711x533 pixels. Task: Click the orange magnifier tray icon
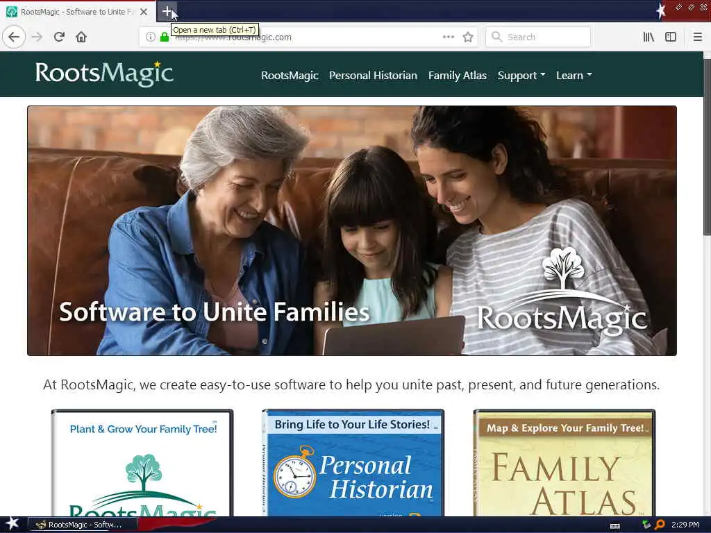pos(660,525)
